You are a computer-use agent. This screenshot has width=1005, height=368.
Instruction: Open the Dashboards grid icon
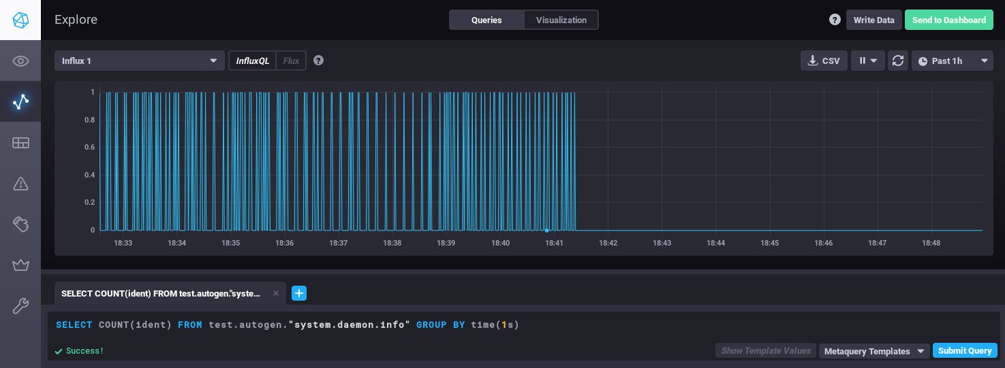coord(20,143)
